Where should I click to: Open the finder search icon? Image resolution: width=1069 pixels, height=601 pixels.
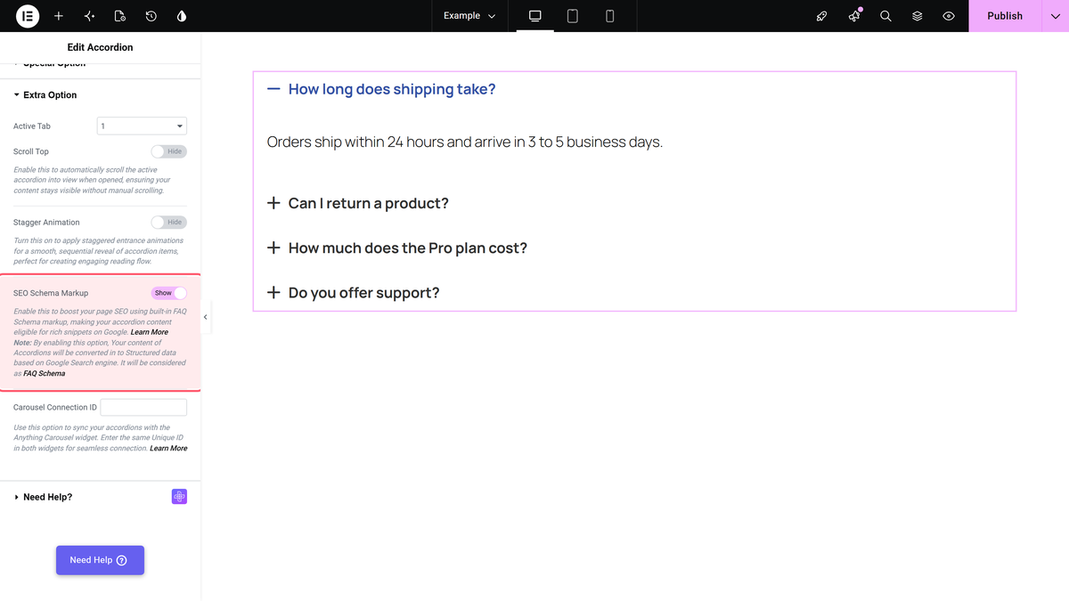pyautogui.click(x=885, y=16)
